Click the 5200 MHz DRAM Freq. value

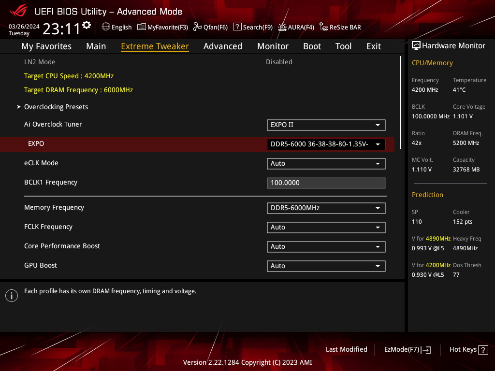(x=466, y=143)
